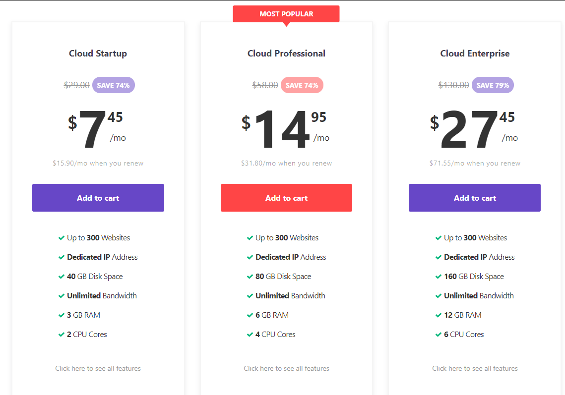Expand all features for Cloud Enterprise
The image size is (565, 395).
pos(475,368)
